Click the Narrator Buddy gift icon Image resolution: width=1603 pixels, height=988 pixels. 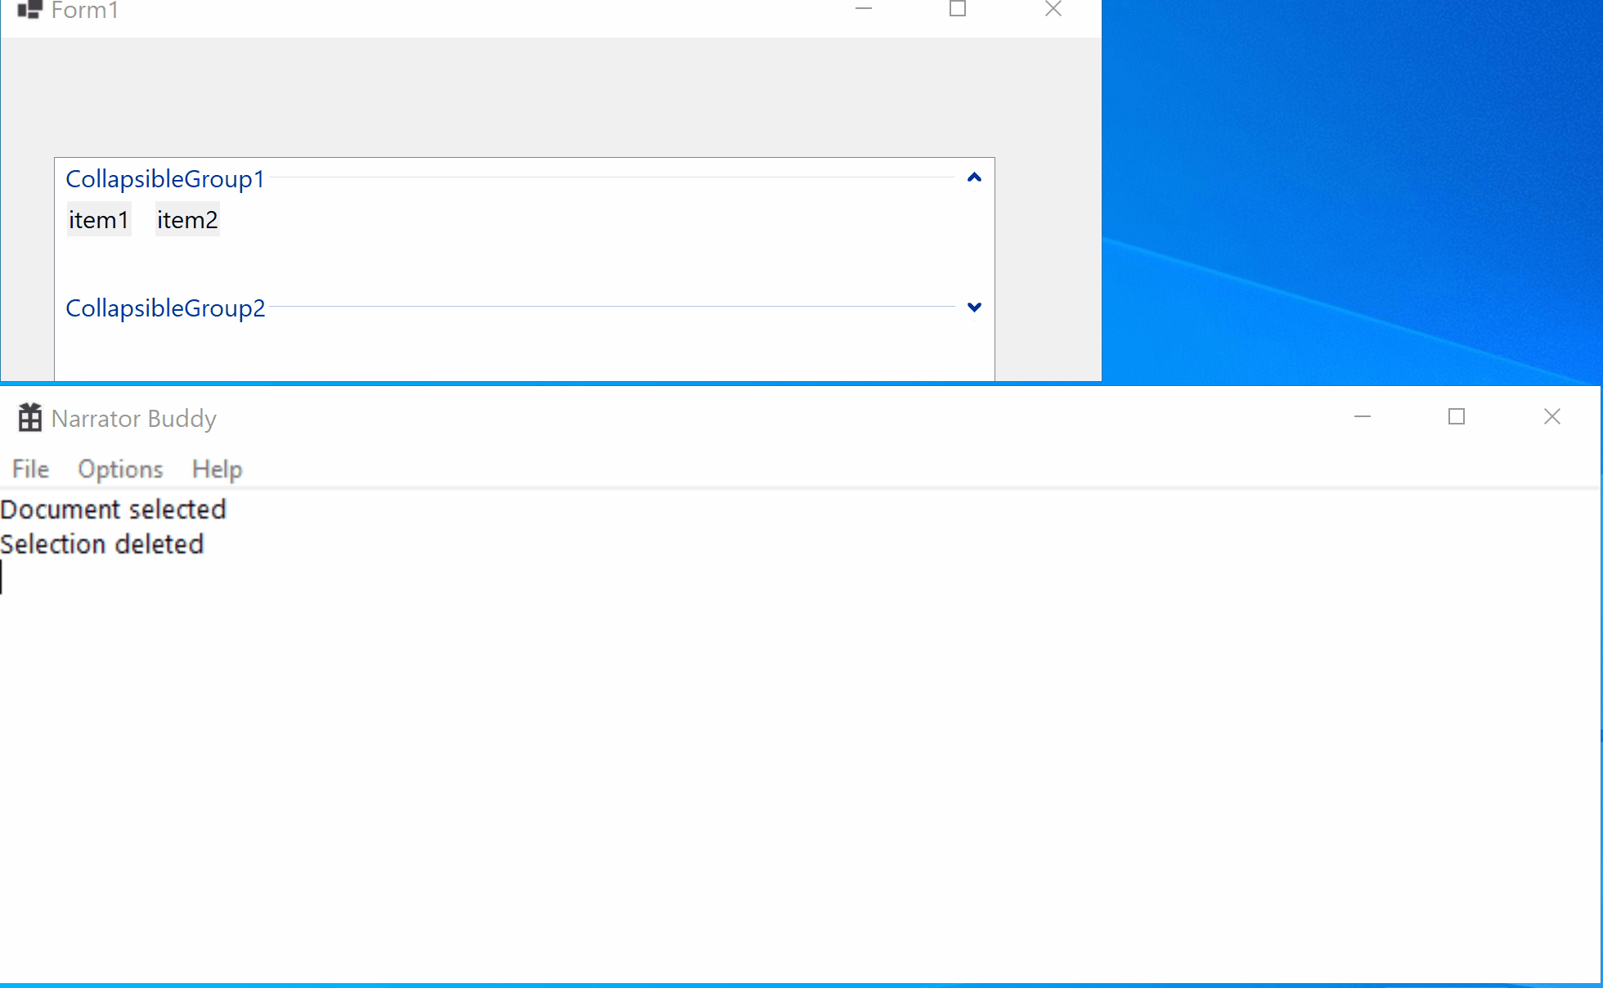(x=29, y=416)
